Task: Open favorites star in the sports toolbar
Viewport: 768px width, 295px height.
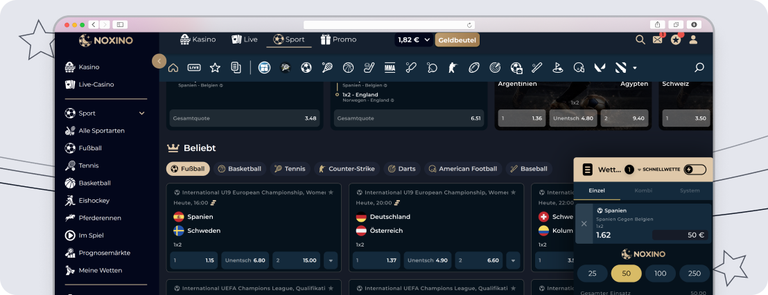Action: click(215, 67)
